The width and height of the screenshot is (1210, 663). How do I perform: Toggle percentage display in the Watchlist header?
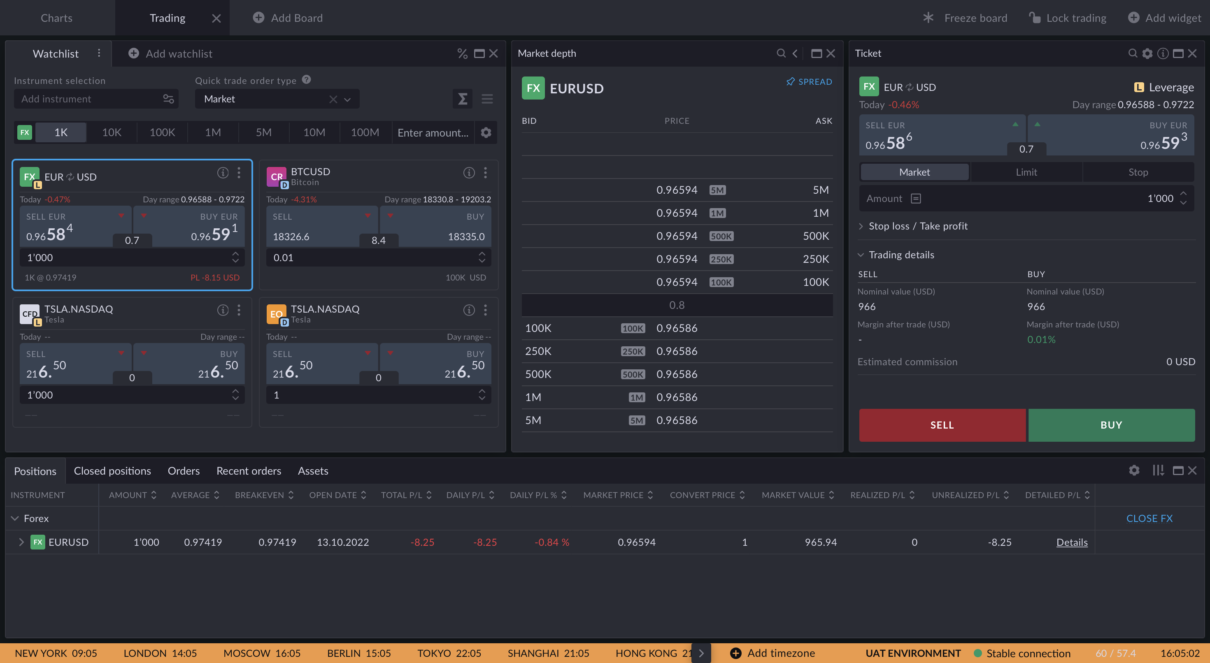pyautogui.click(x=462, y=53)
